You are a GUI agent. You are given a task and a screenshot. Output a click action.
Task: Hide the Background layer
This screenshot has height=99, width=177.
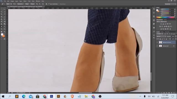pos(157,46)
